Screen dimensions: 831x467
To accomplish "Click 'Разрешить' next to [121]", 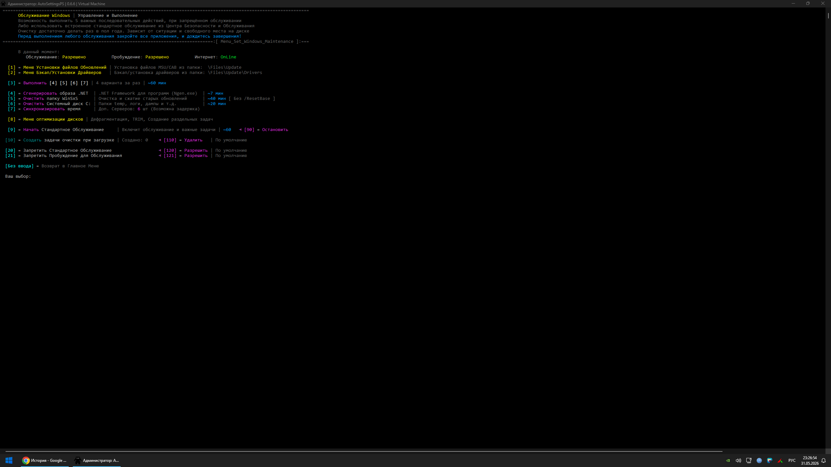I will [x=196, y=156].
